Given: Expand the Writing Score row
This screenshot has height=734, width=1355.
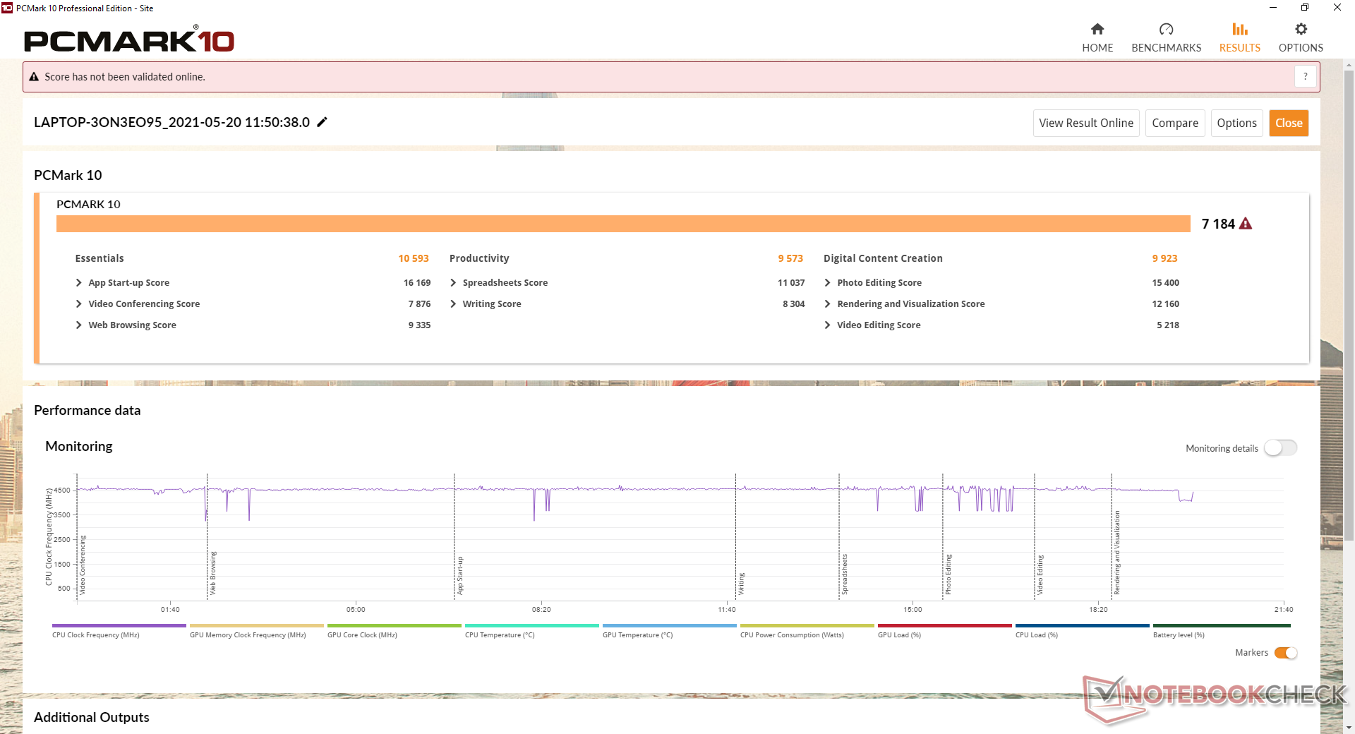Looking at the screenshot, I should coord(453,304).
